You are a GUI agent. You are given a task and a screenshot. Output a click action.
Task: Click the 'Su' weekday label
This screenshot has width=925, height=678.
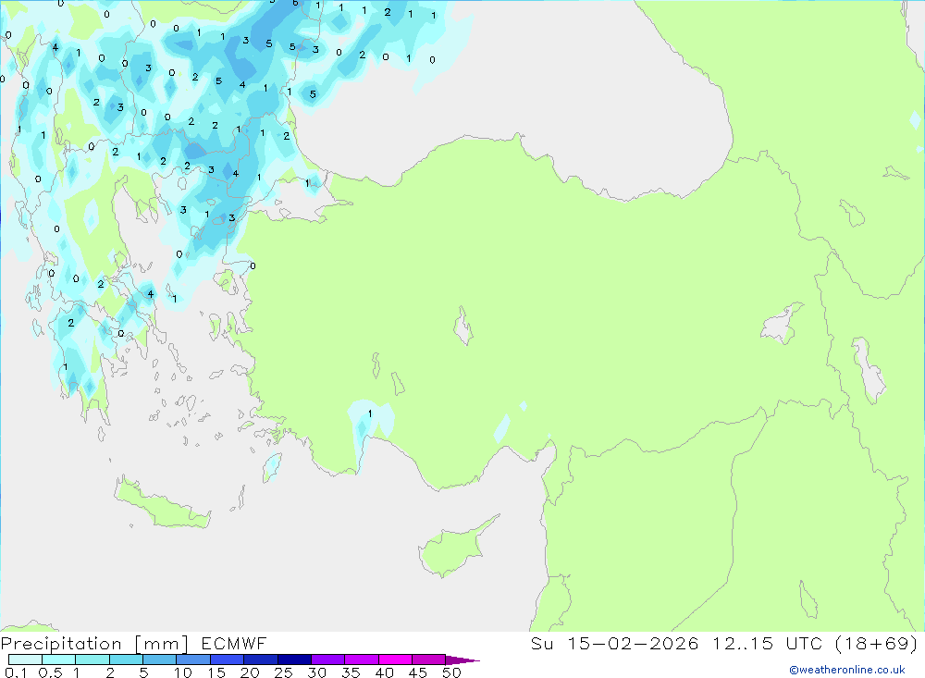click(542, 643)
